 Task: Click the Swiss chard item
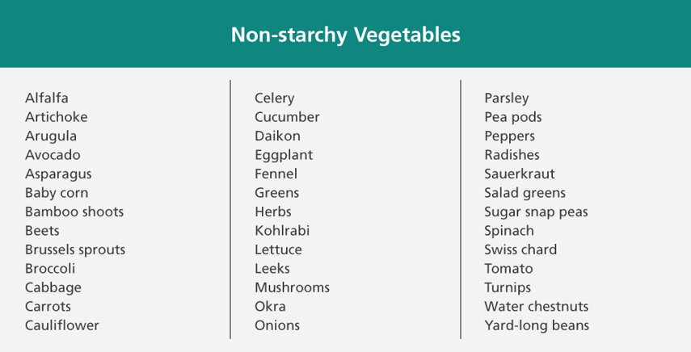pos(521,249)
